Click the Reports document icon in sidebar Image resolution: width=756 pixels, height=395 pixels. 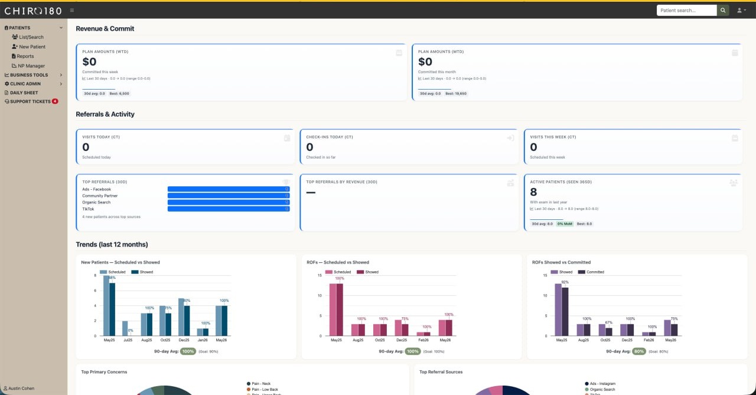[14, 56]
